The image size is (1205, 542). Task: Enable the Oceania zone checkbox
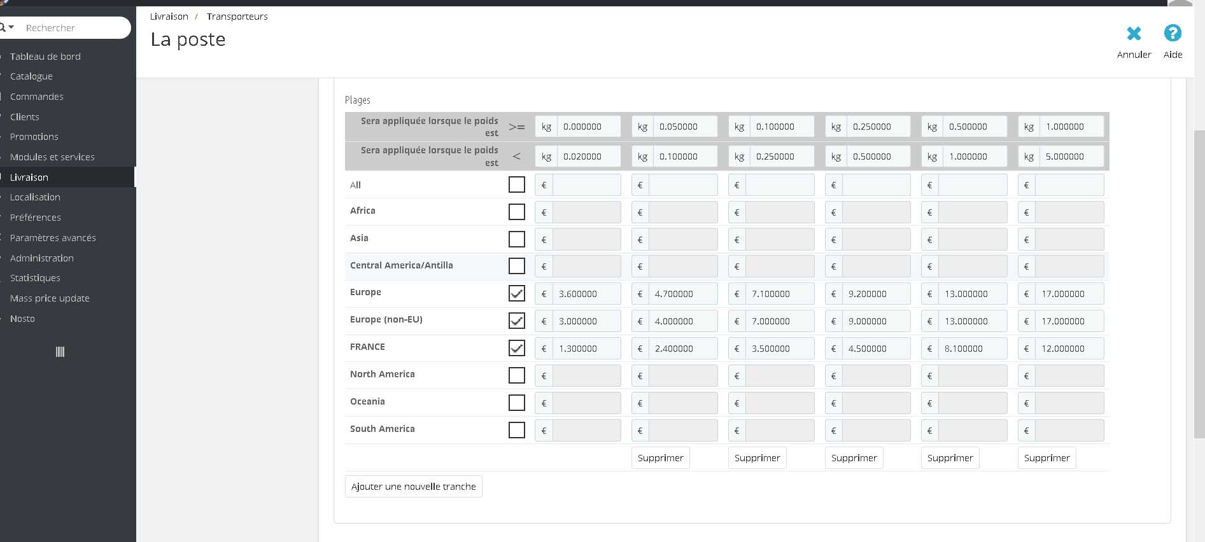(x=517, y=403)
